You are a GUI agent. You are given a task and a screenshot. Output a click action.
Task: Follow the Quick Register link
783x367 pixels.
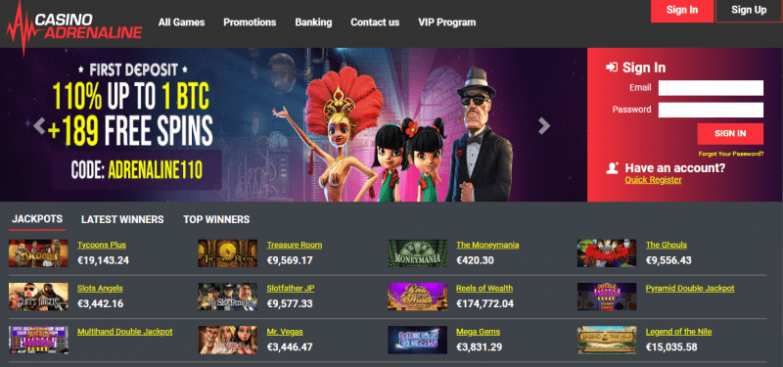tap(653, 180)
